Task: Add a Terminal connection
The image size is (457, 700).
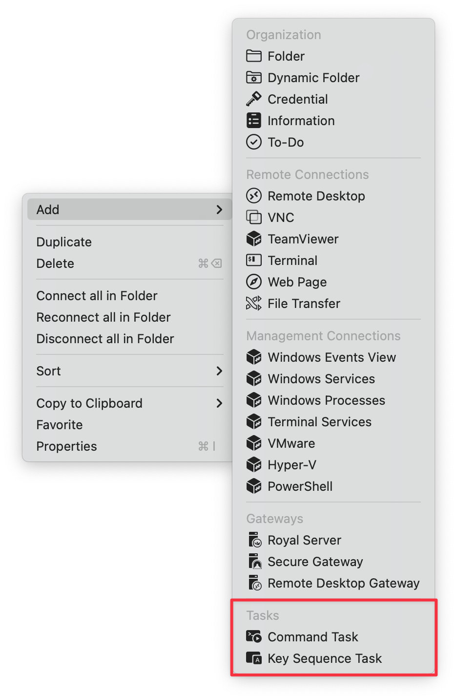Action: (x=333, y=261)
